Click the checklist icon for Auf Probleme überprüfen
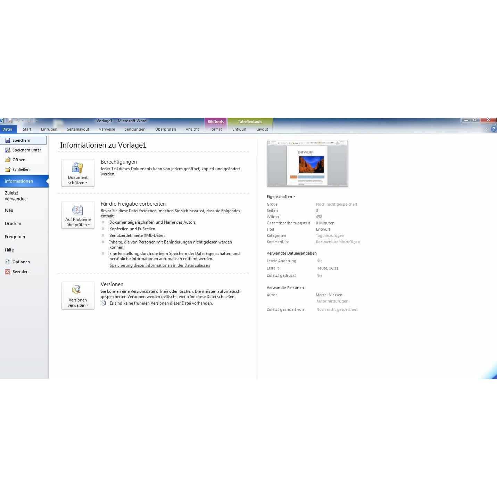The image size is (497, 497). click(x=77, y=210)
